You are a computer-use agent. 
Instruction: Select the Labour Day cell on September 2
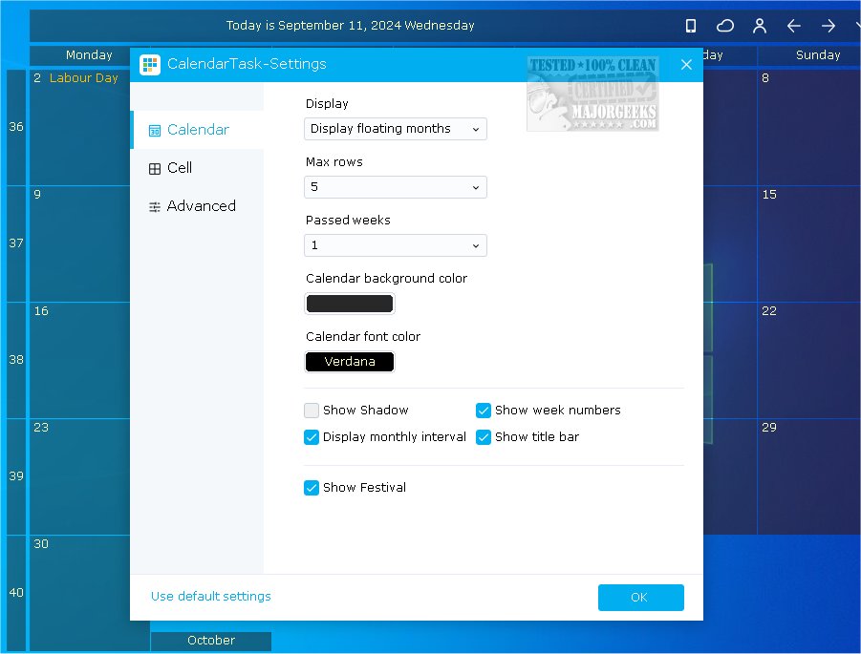pos(80,127)
